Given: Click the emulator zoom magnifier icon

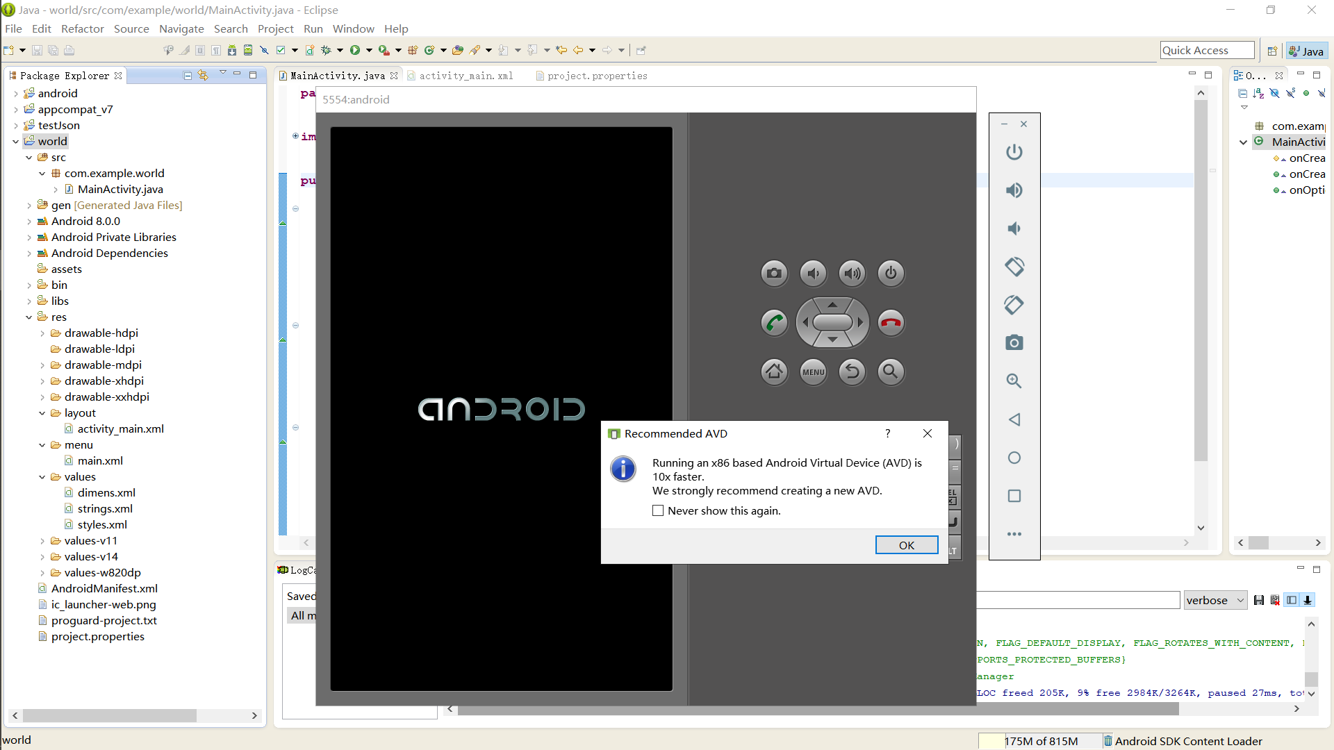Looking at the screenshot, I should (1014, 381).
